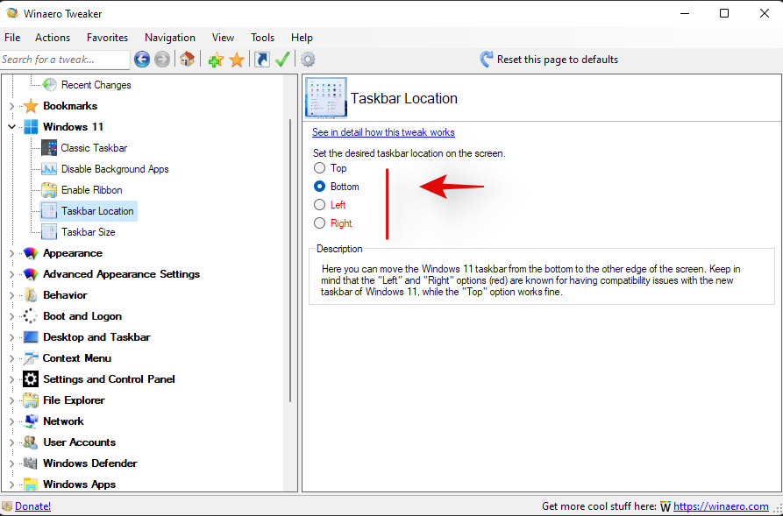Click the Donate! link
783x516 pixels.
33,506
